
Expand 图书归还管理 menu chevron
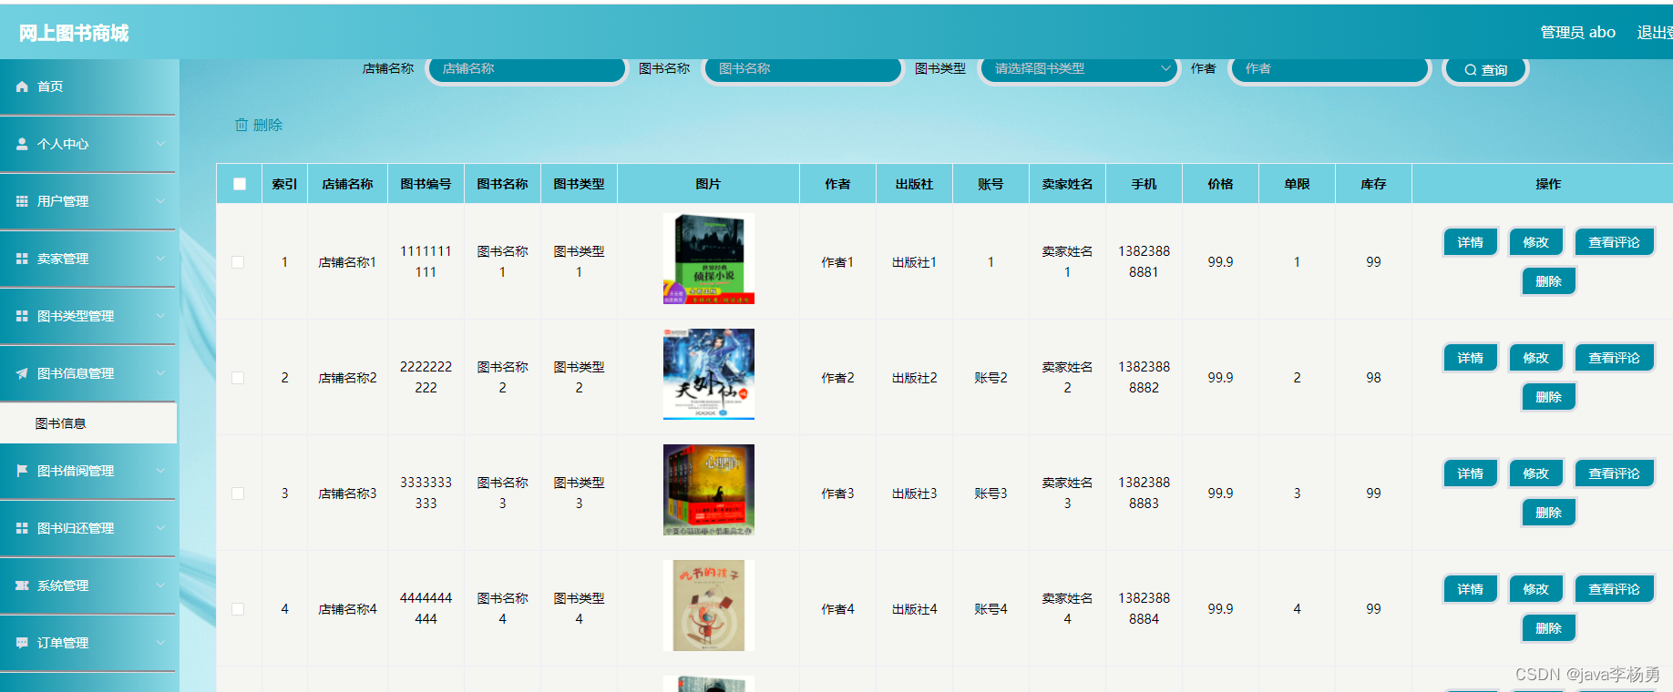(160, 528)
